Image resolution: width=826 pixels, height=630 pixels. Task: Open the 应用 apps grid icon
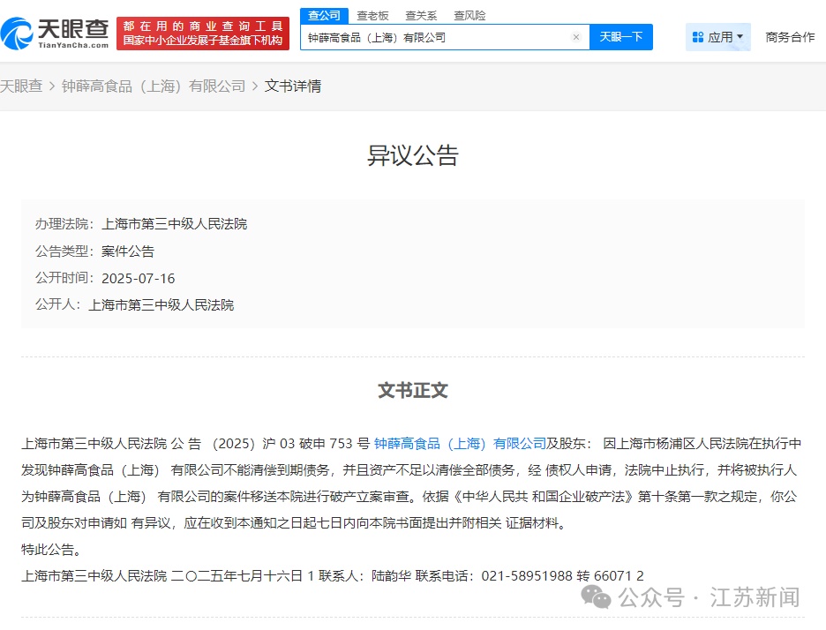point(699,36)
